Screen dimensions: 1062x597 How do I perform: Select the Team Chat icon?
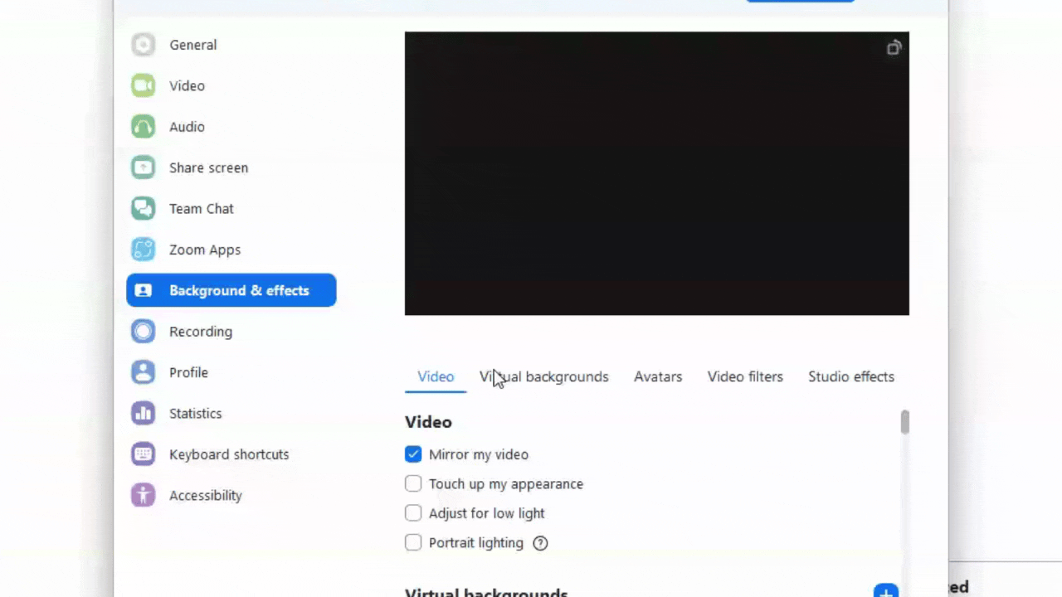[143, 208]
